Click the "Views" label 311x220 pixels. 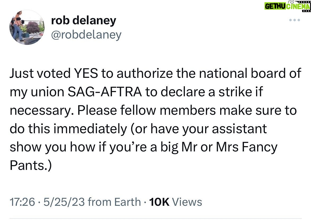click(x=187, y=202)
